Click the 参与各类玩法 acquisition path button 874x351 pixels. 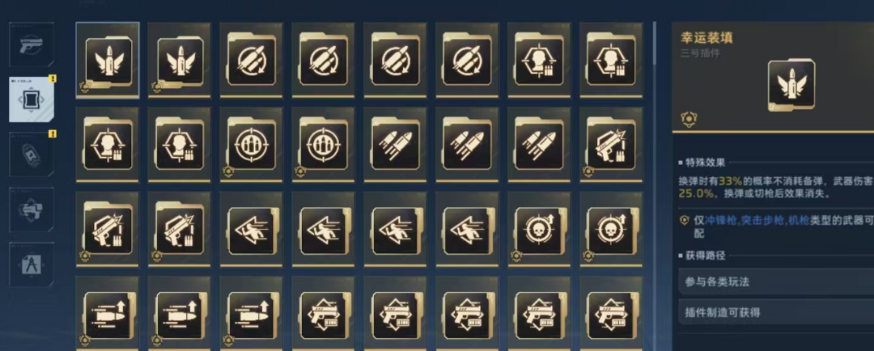(x=776, y=282)
